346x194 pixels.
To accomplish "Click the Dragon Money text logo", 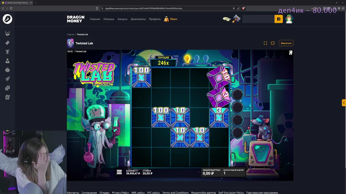I will [76, 19].
